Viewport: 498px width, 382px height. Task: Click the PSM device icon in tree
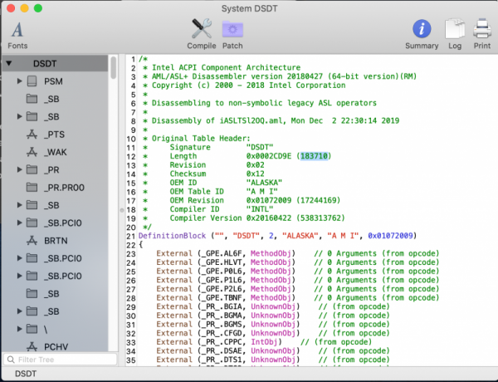tap(32, 81)
